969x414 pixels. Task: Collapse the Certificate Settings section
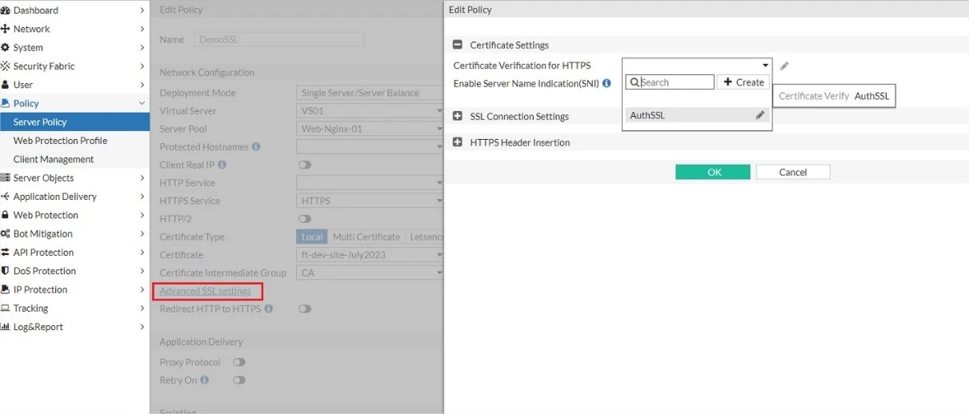[458, 46]
